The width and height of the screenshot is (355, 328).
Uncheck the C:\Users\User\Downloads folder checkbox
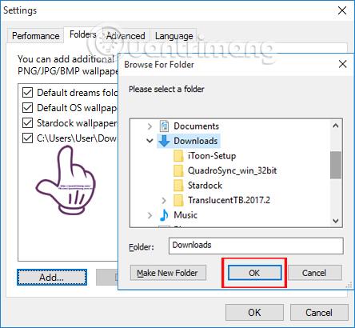pos(27,138)
